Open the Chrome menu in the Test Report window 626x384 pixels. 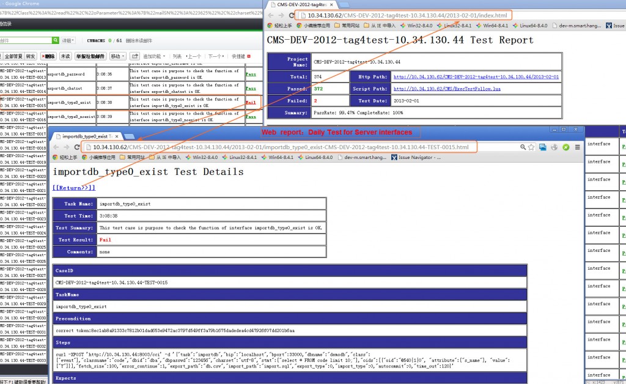coord(622,13)
